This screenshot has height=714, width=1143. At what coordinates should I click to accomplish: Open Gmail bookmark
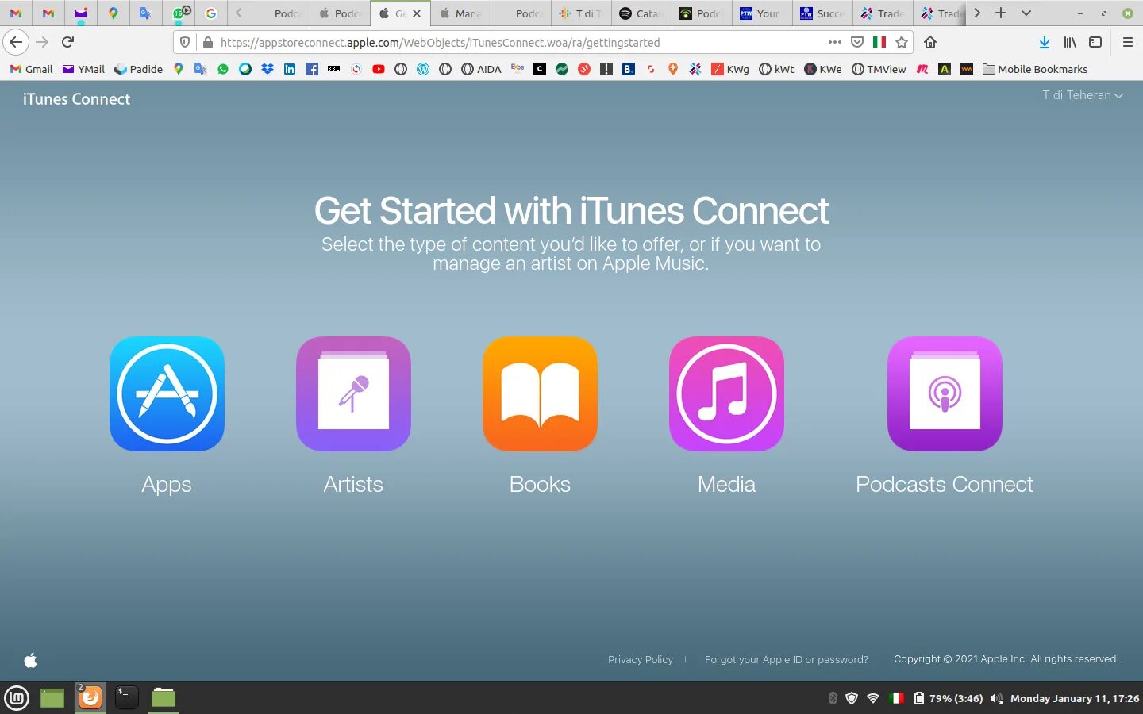coord(32,69)
